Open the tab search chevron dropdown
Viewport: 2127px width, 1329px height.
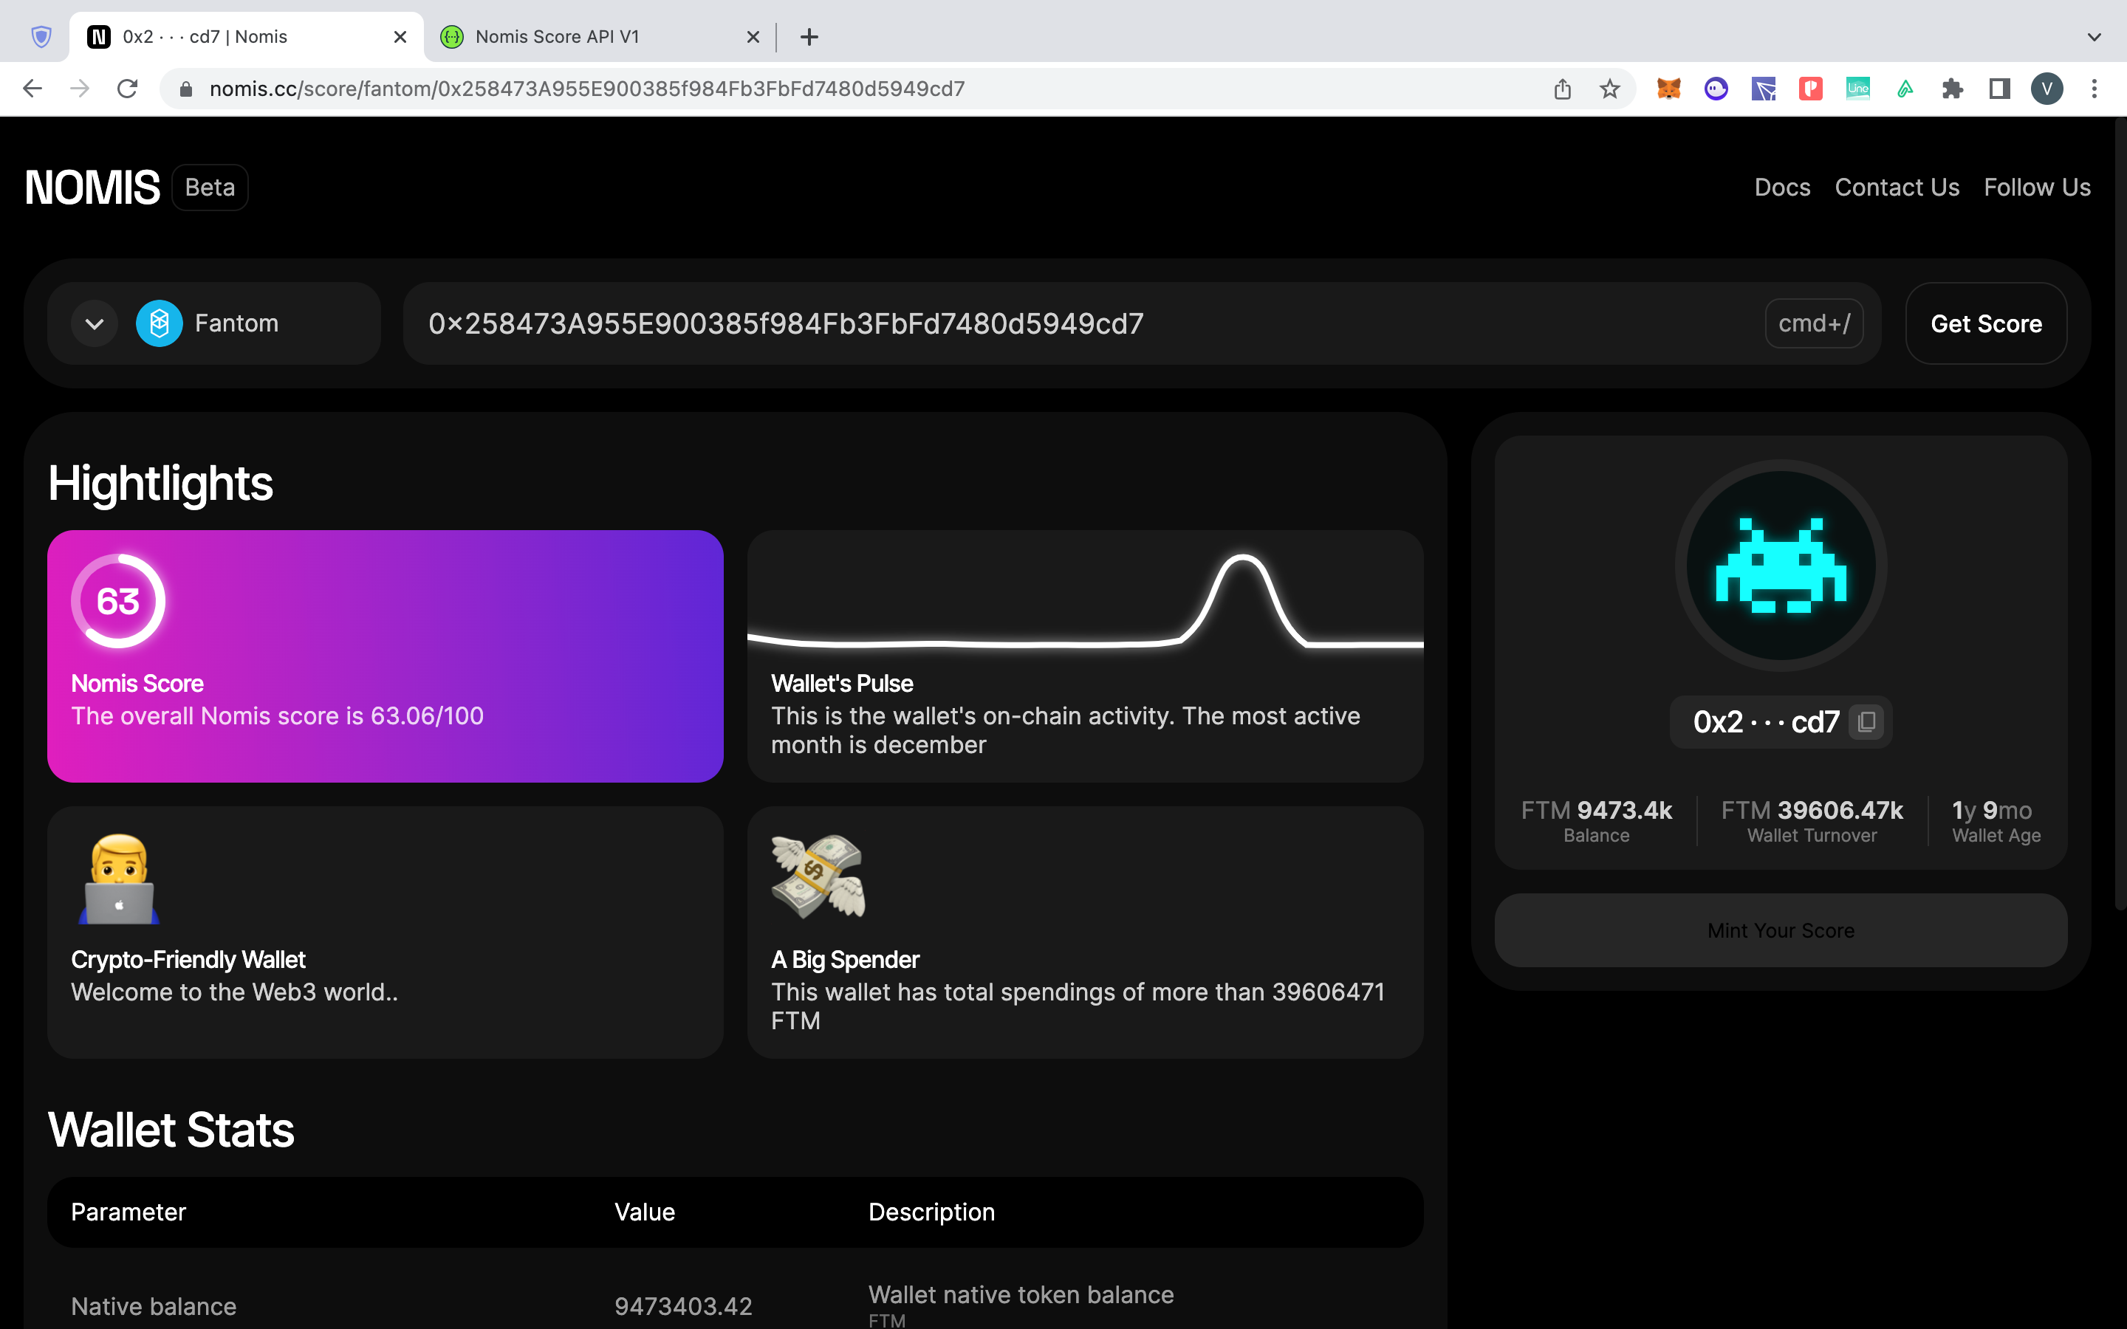[2094, 37]
